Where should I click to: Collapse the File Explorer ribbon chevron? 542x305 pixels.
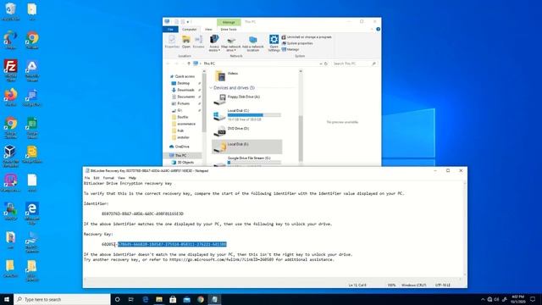(373, 30)
